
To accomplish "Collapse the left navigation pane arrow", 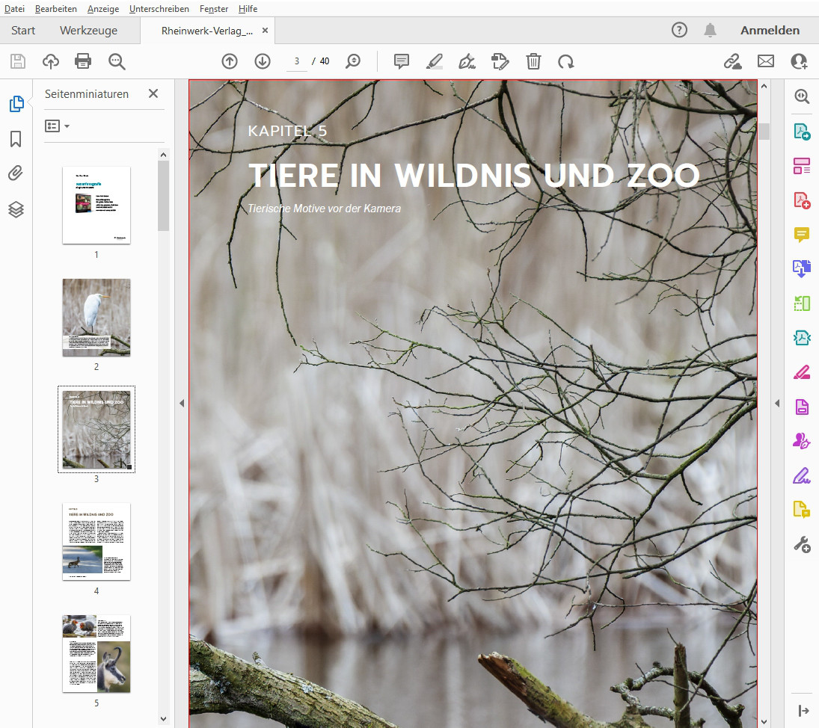I will pos(182,403).
